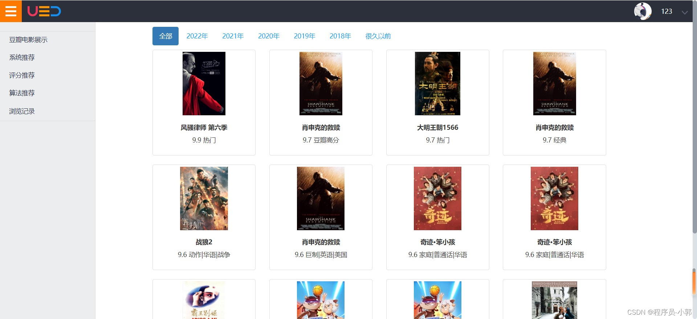Filter movies by 2021年
The width and height of the screenshot is (697, 319).
[x=233, y=36]
